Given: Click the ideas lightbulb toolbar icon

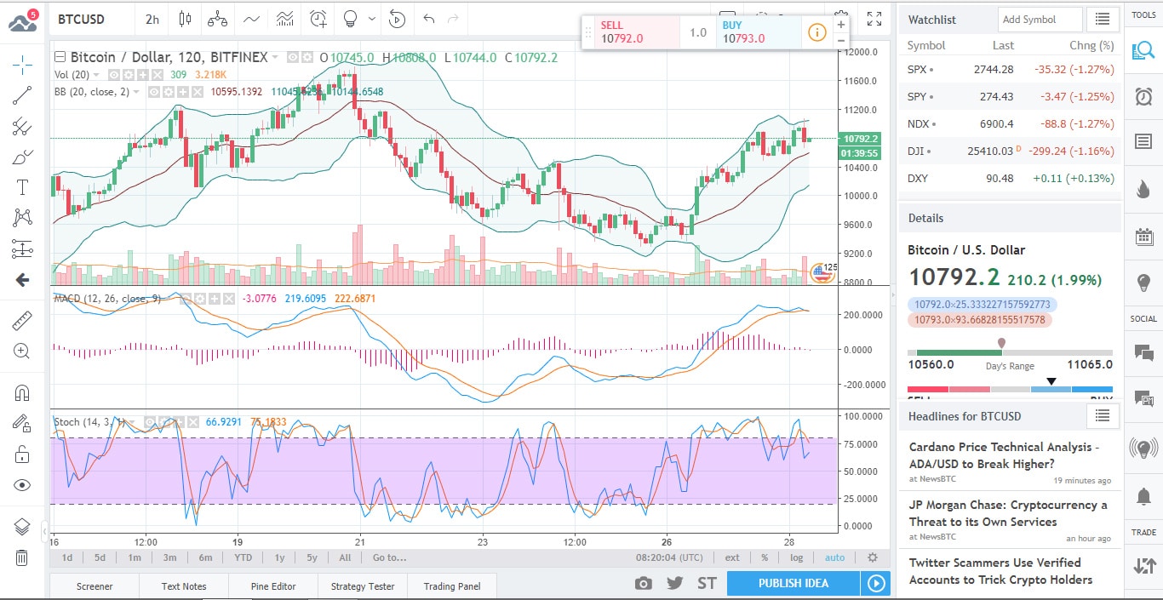Looking at the screenshot, I should pyautogui.click(x=349, y=18).
